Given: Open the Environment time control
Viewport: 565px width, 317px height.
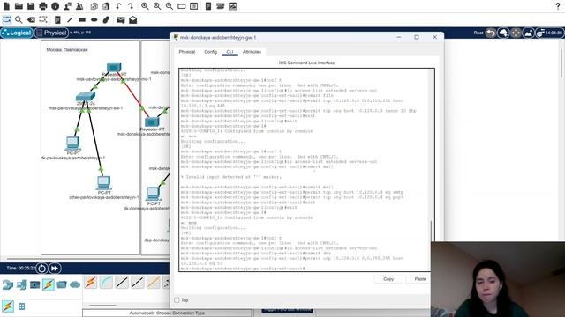Looking at the screenshot, I should click(549, 33).
